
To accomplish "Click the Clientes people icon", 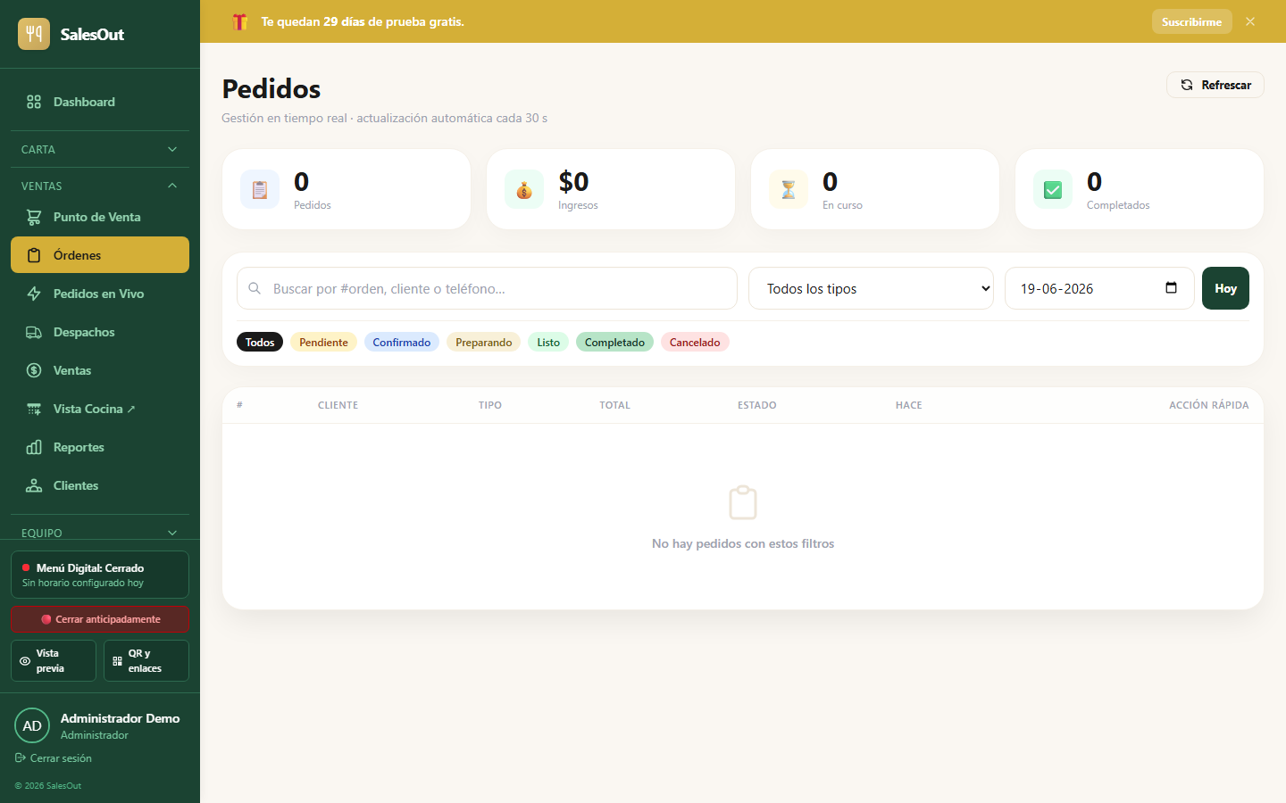I will point(34,485).
